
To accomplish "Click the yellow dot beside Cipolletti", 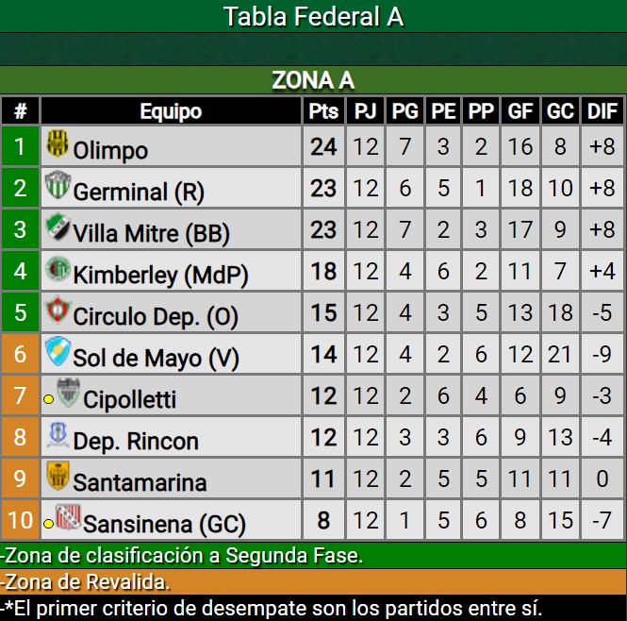I will (49, 399).
